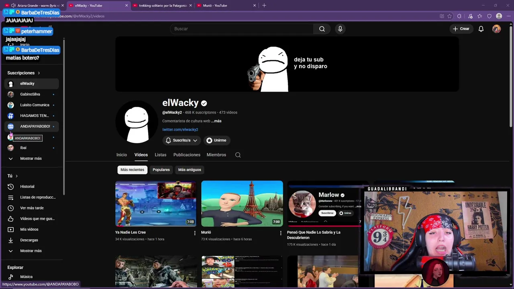Switch to Listas channel tab
This screenshot has width=514, height=289.
(x=161, y=155)
